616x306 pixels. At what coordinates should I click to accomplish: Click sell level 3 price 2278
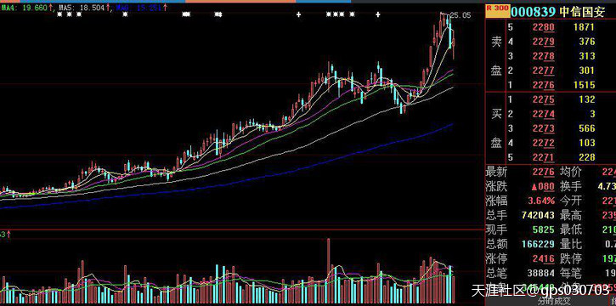click(543, 56)
